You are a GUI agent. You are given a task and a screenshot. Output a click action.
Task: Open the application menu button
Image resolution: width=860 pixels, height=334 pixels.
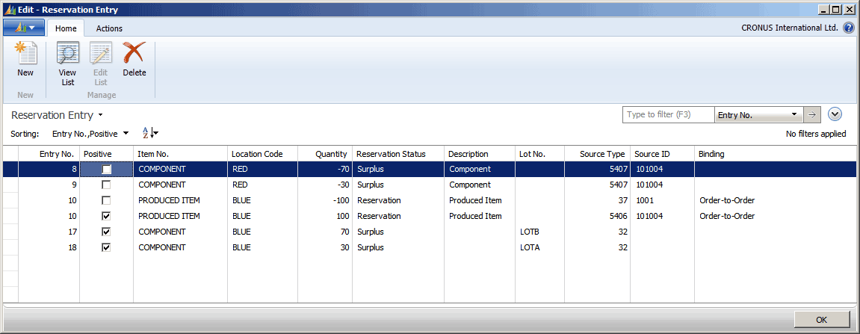pyautogui.click(x=24, y=28)
